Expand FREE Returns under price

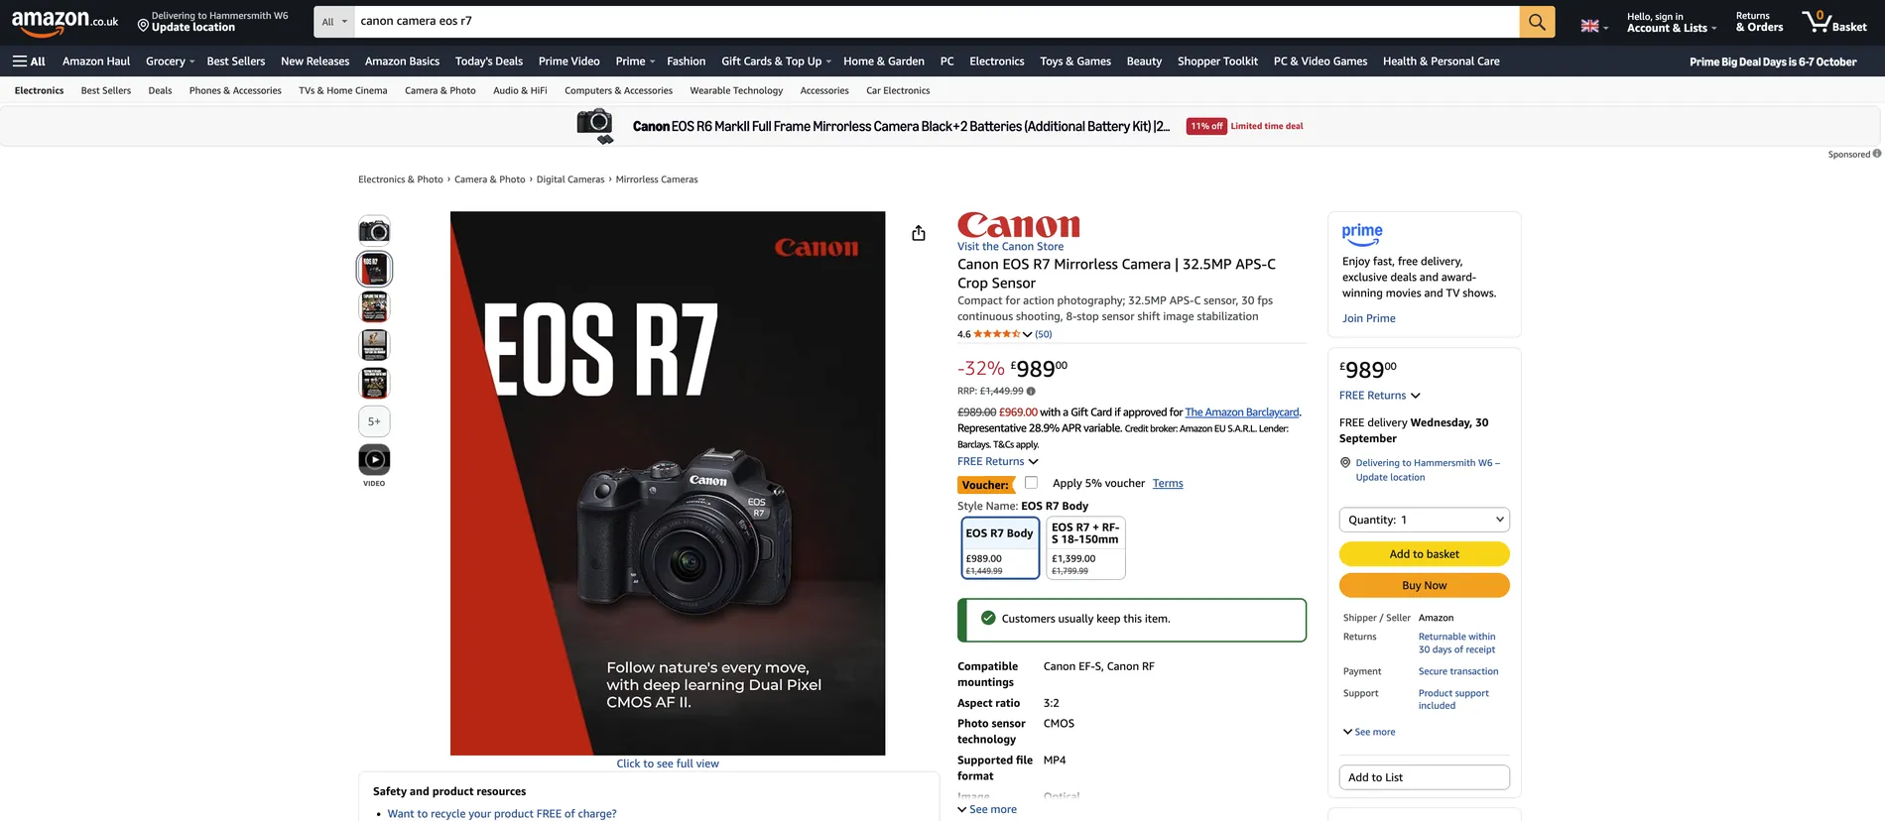(x=997, y=462)
